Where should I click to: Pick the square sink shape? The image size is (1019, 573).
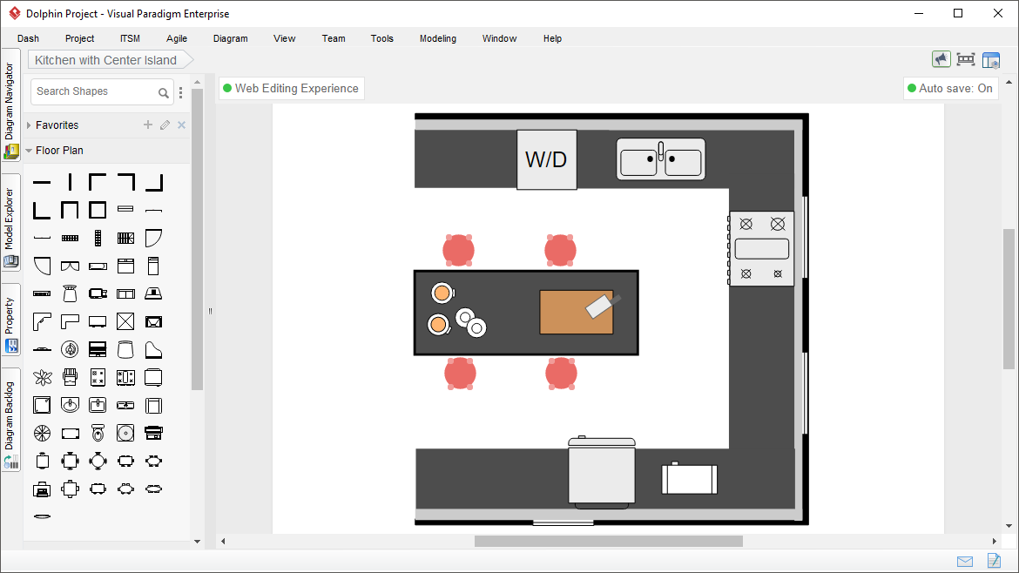(x=98, y=406)
